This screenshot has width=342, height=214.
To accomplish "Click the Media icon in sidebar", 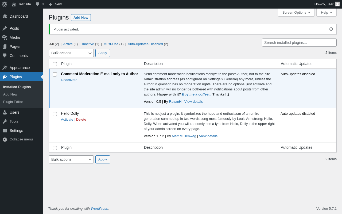I will point(5,37).
